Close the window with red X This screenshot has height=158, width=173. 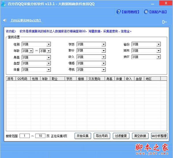tap(166, 3)
